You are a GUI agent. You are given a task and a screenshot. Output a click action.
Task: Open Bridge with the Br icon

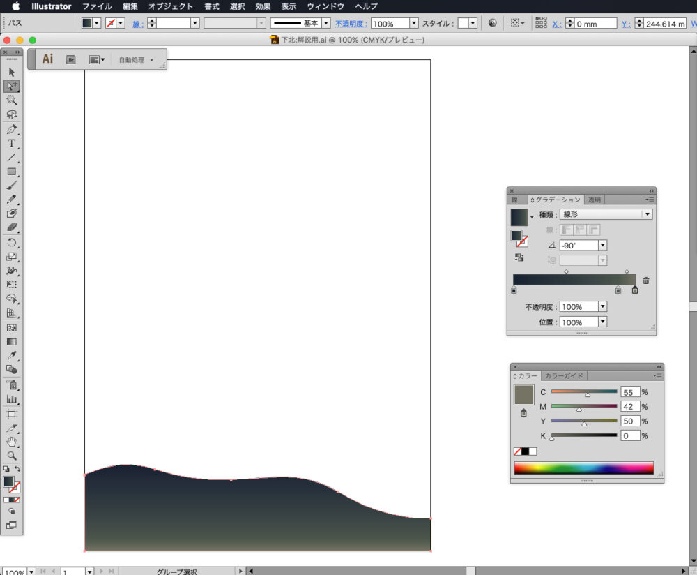(x=70, y=60)
